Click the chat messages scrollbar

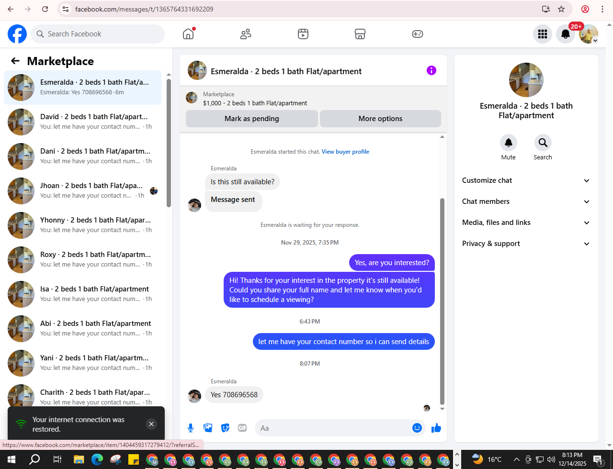coord(442,301)
